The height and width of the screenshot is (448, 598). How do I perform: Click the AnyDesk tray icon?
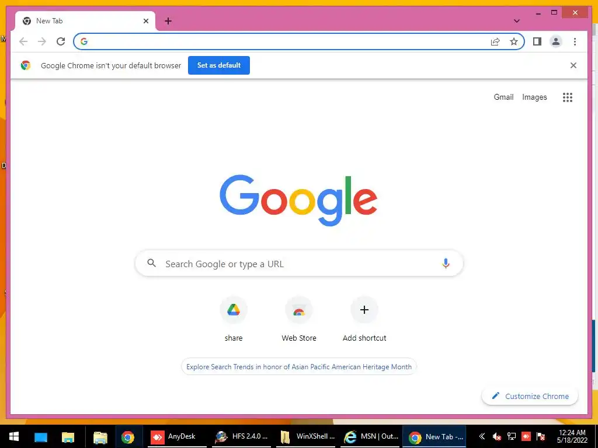click(526, 436)
